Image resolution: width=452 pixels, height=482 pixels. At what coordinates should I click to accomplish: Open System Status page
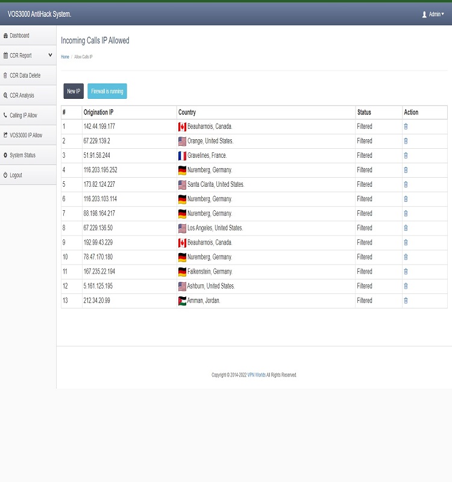click(x=22, y=155)
